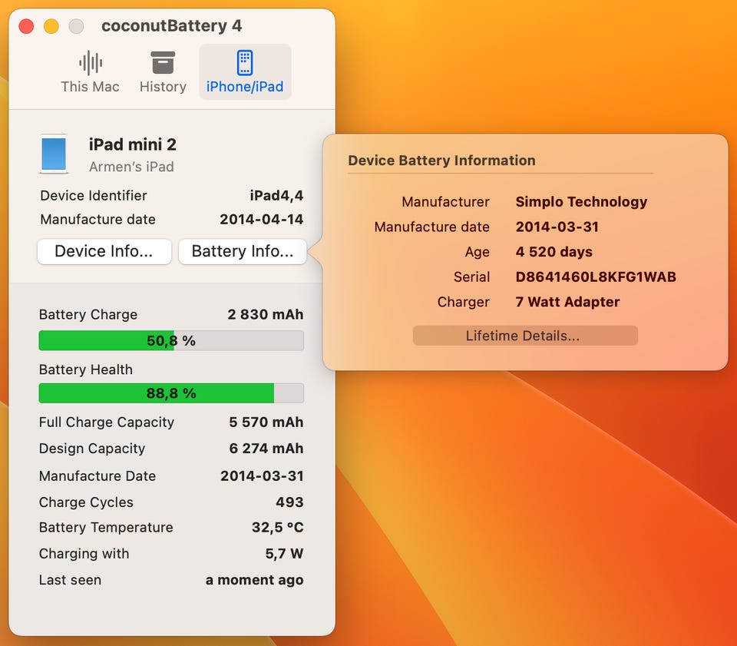This screenshot has height=646, width=737.
Task: Click the Battery Health label
Action: (x=85, y=369)
